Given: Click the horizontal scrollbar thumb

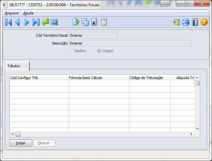Looking at the screenshot, I should pos(18,134).
